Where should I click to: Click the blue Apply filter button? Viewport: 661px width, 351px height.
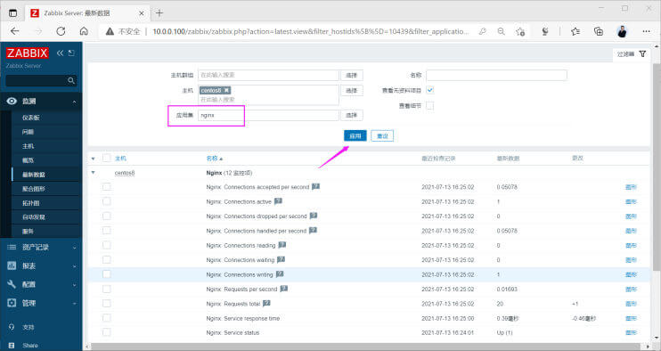pyautogui.click(x=355, y=135)
